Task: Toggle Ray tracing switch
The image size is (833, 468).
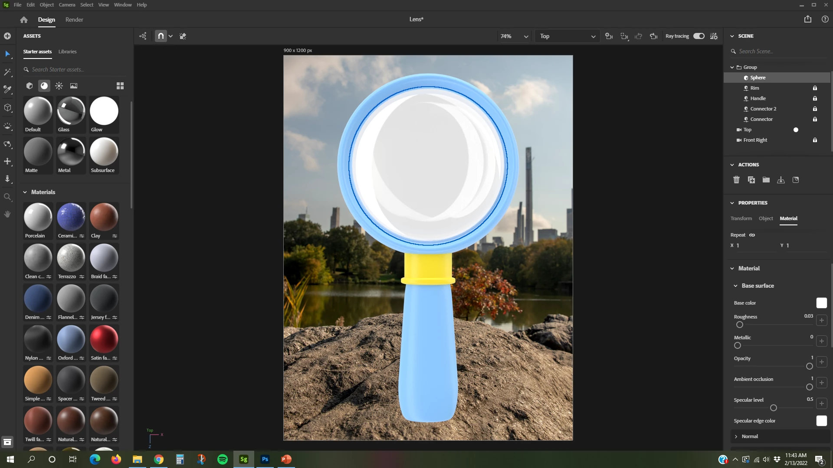Action: click(x=699, y=36)
